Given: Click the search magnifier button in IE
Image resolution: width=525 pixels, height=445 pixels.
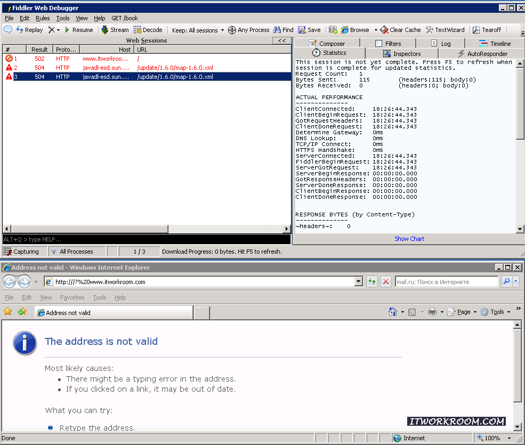Looking at the screenshot, I should [x=506, y=281].
